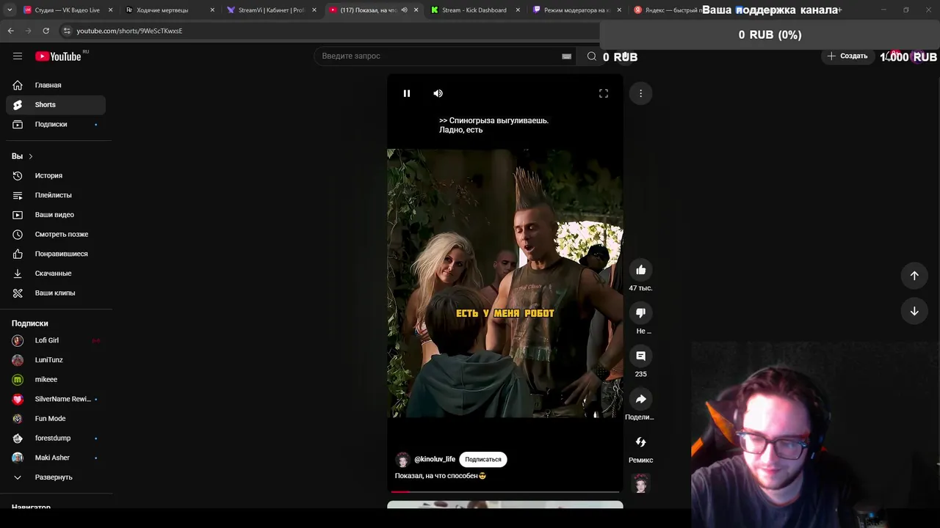Go to the YouTube logo home link
This screenshot has width=940, height=528.
point(58,56)
